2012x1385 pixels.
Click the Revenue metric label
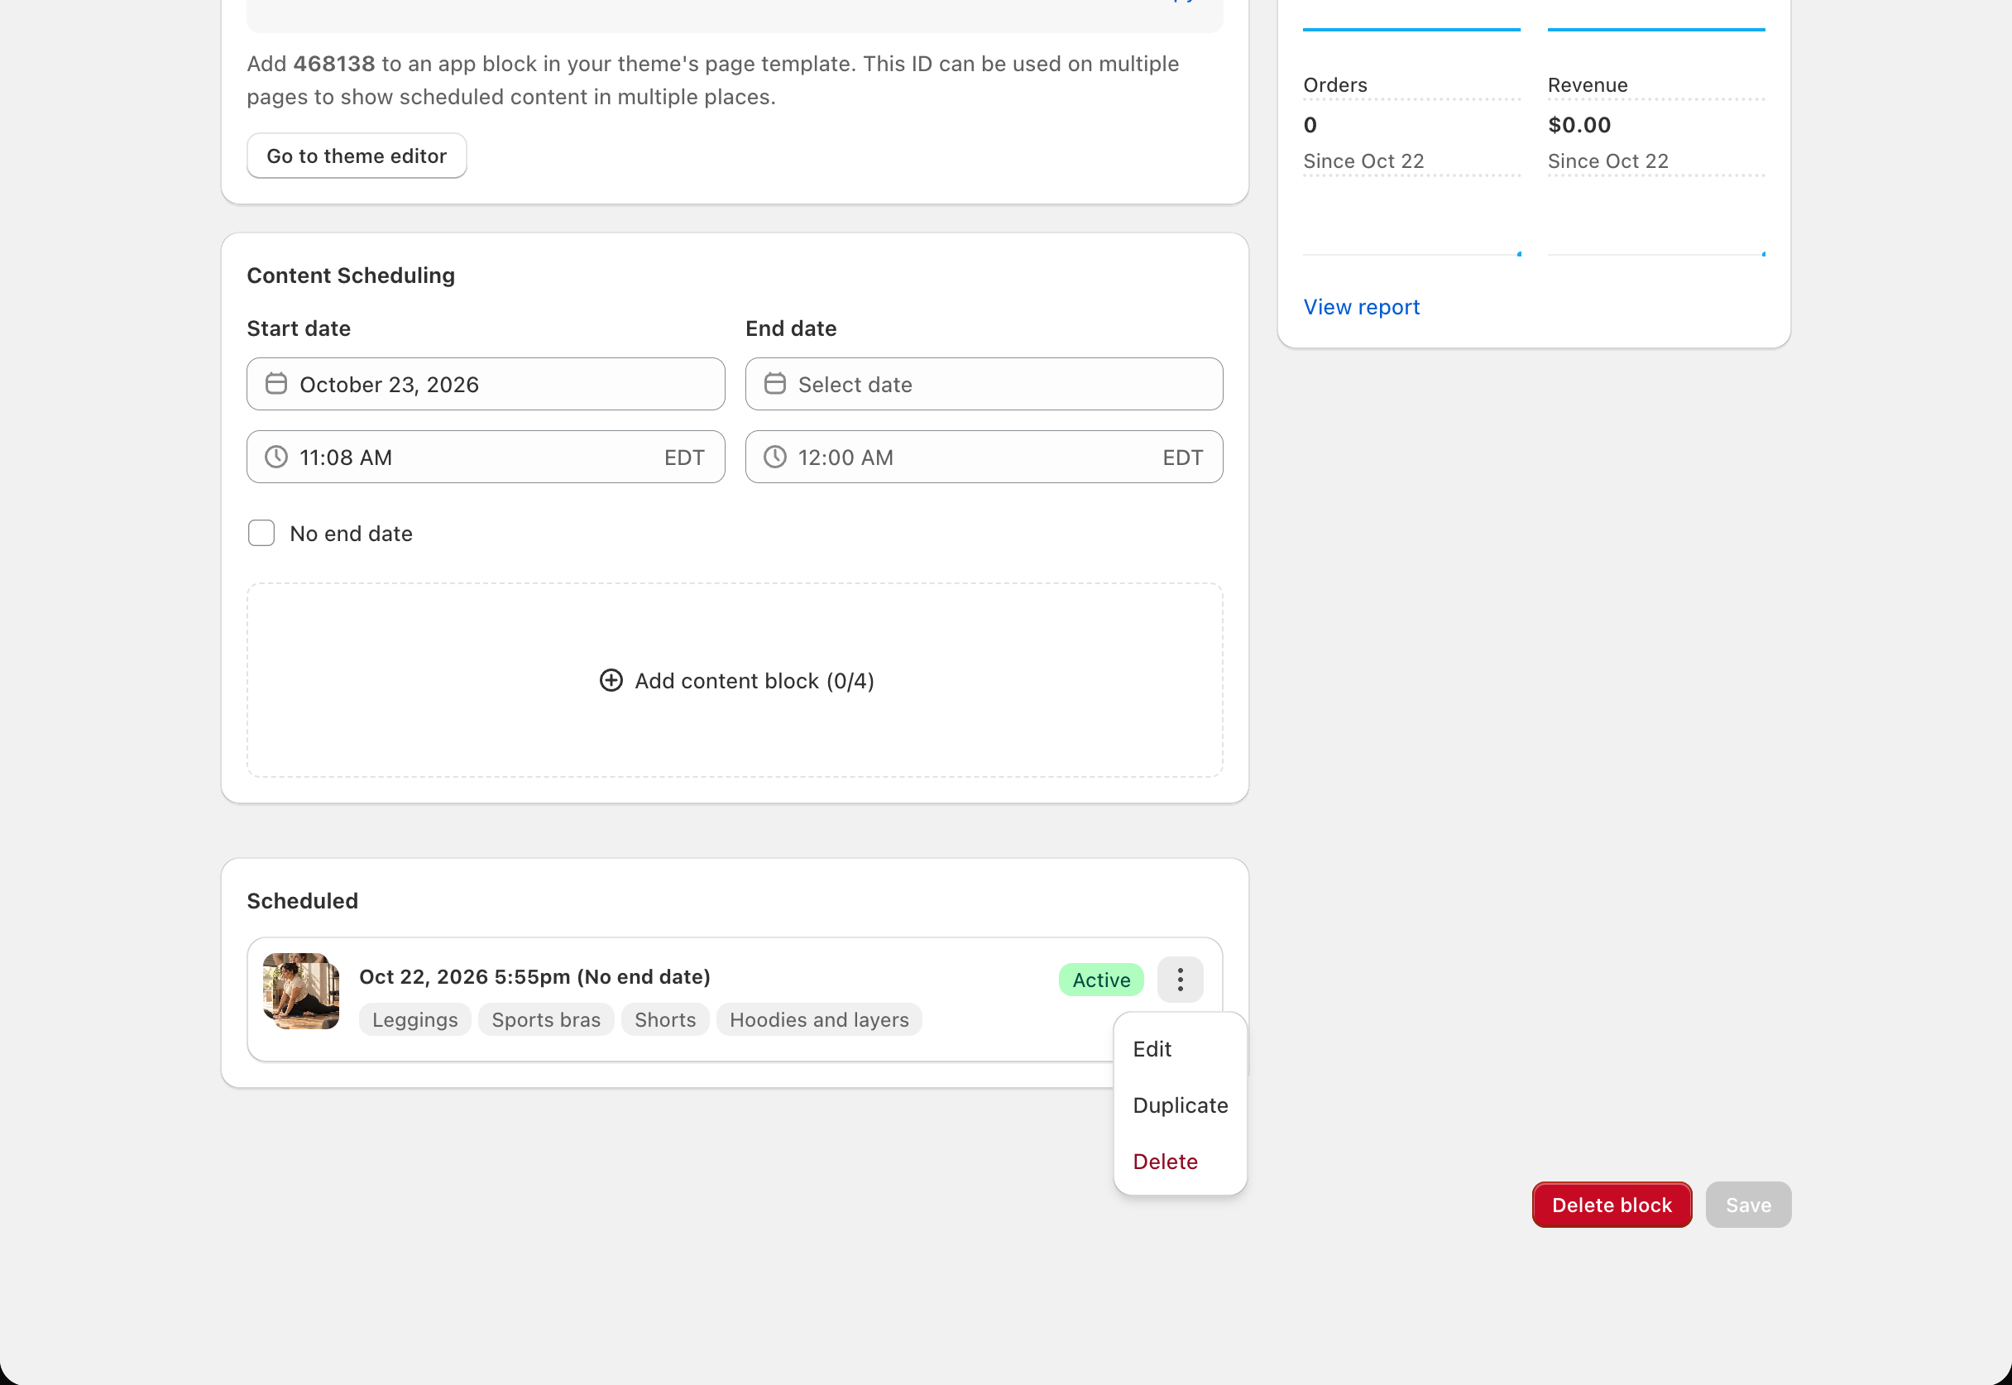click(x=1588, y=85)
